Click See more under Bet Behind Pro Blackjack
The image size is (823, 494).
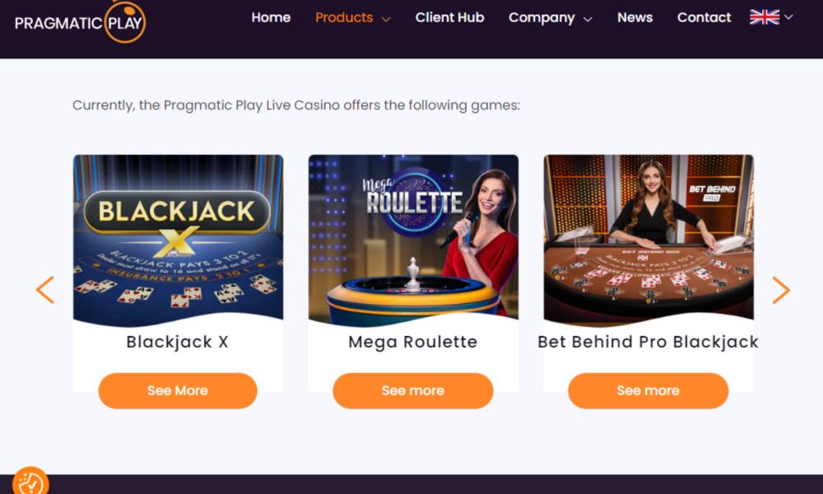[x=649, y=390]
